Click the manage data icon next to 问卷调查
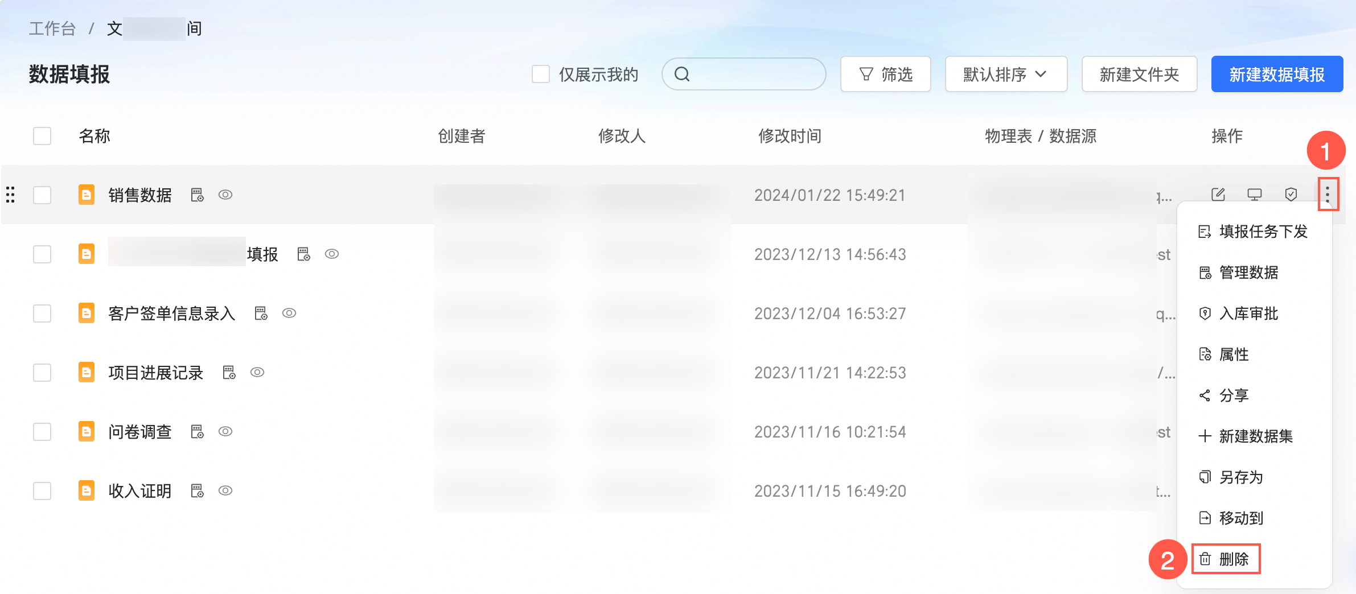 coord(198,431)
